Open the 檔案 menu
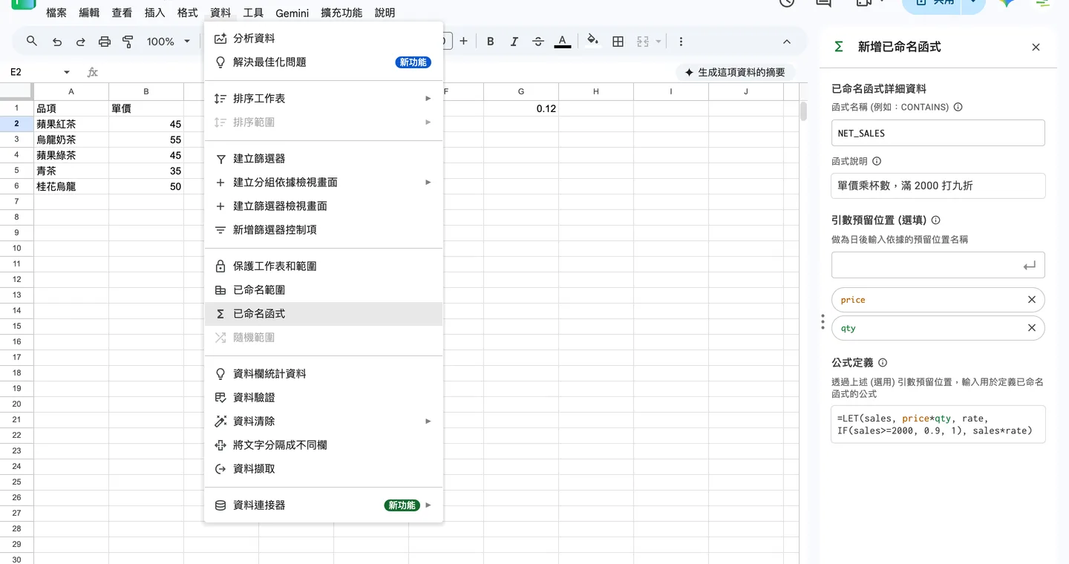 pyautogui.click(x=56, y=13)
